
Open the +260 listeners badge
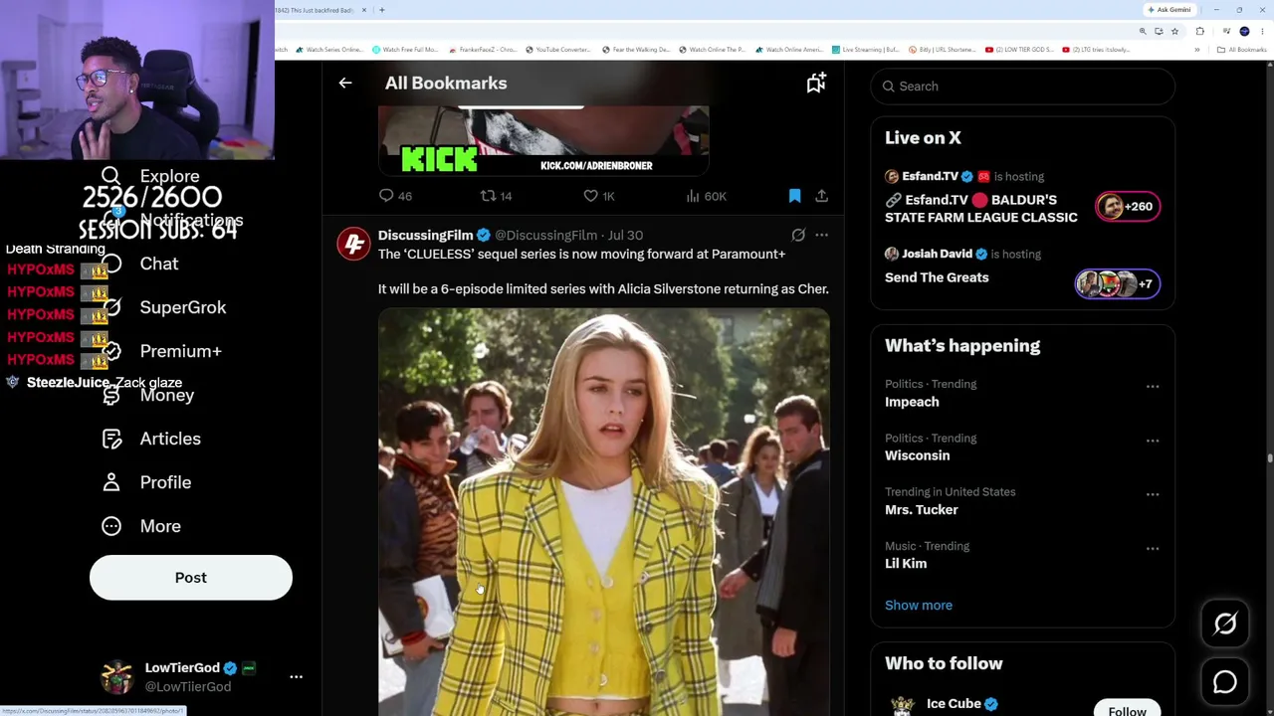1128,207
